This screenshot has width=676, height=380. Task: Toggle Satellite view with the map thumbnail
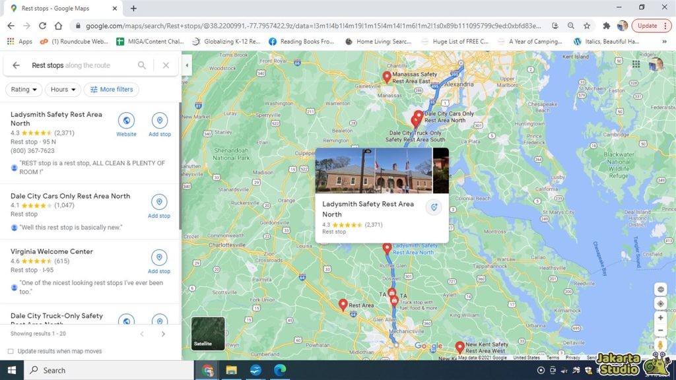(207, 333)
